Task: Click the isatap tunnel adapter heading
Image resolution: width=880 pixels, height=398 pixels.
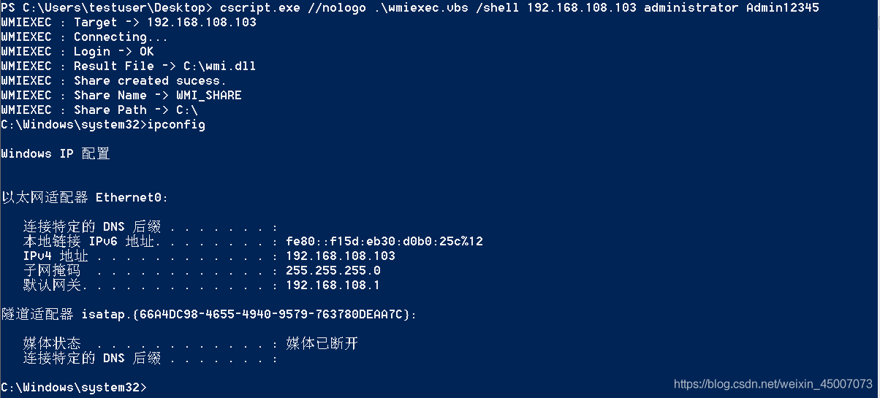Action: pos(209,314)
